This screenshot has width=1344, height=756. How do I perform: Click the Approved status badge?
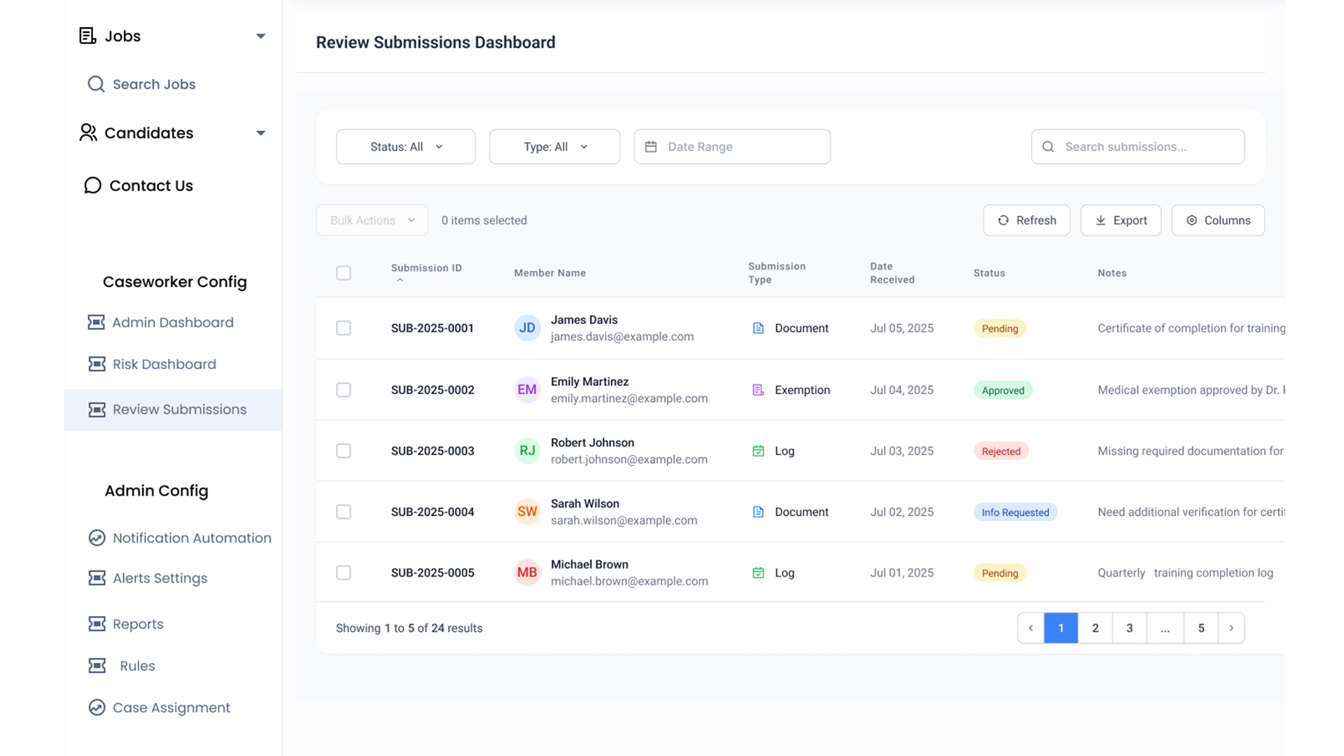(x=1002, y=390)
